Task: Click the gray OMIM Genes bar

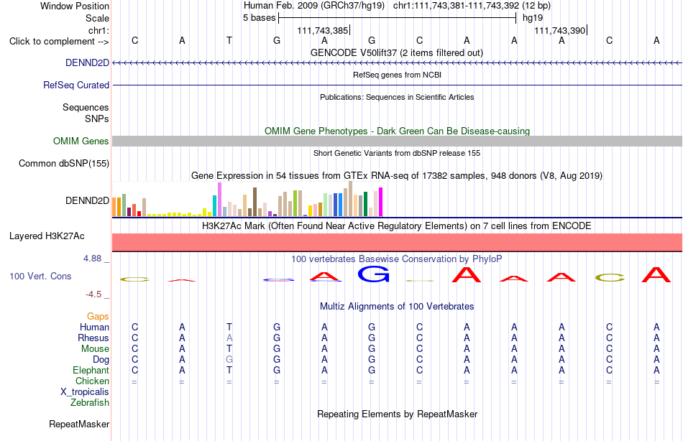Action: pos(398,141)
